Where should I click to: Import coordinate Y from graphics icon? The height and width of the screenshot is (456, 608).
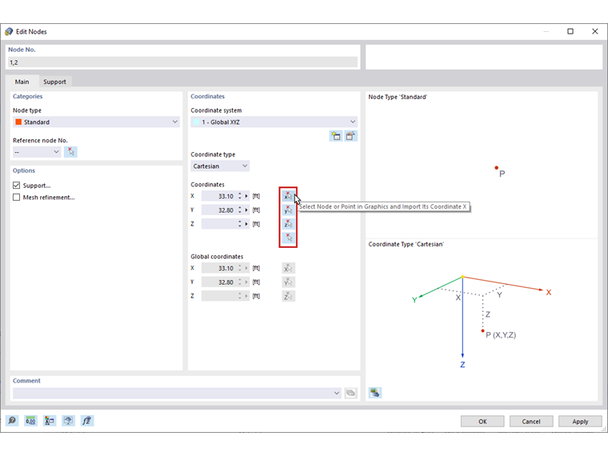click(288, 210)
